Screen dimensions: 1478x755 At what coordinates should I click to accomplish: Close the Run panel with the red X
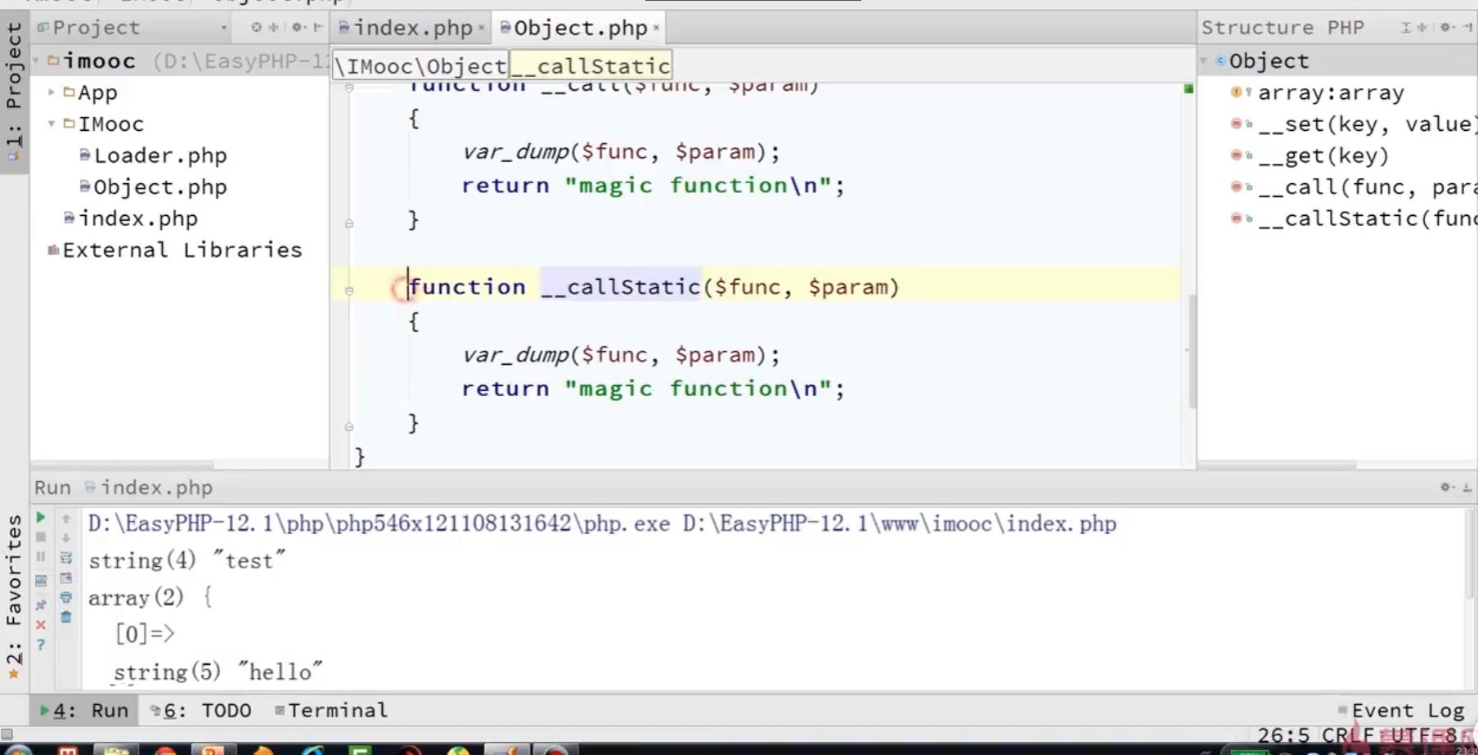pos(40,625)
